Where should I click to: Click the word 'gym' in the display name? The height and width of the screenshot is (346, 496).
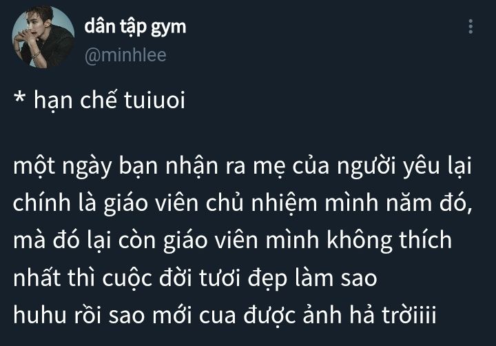pyautogui.click(x=168, y=28)
